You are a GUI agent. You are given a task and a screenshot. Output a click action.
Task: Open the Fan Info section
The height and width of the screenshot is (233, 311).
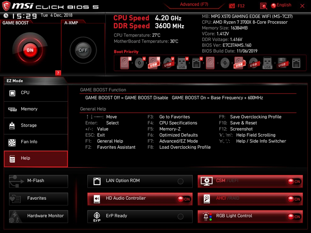[x=36, y=142]
